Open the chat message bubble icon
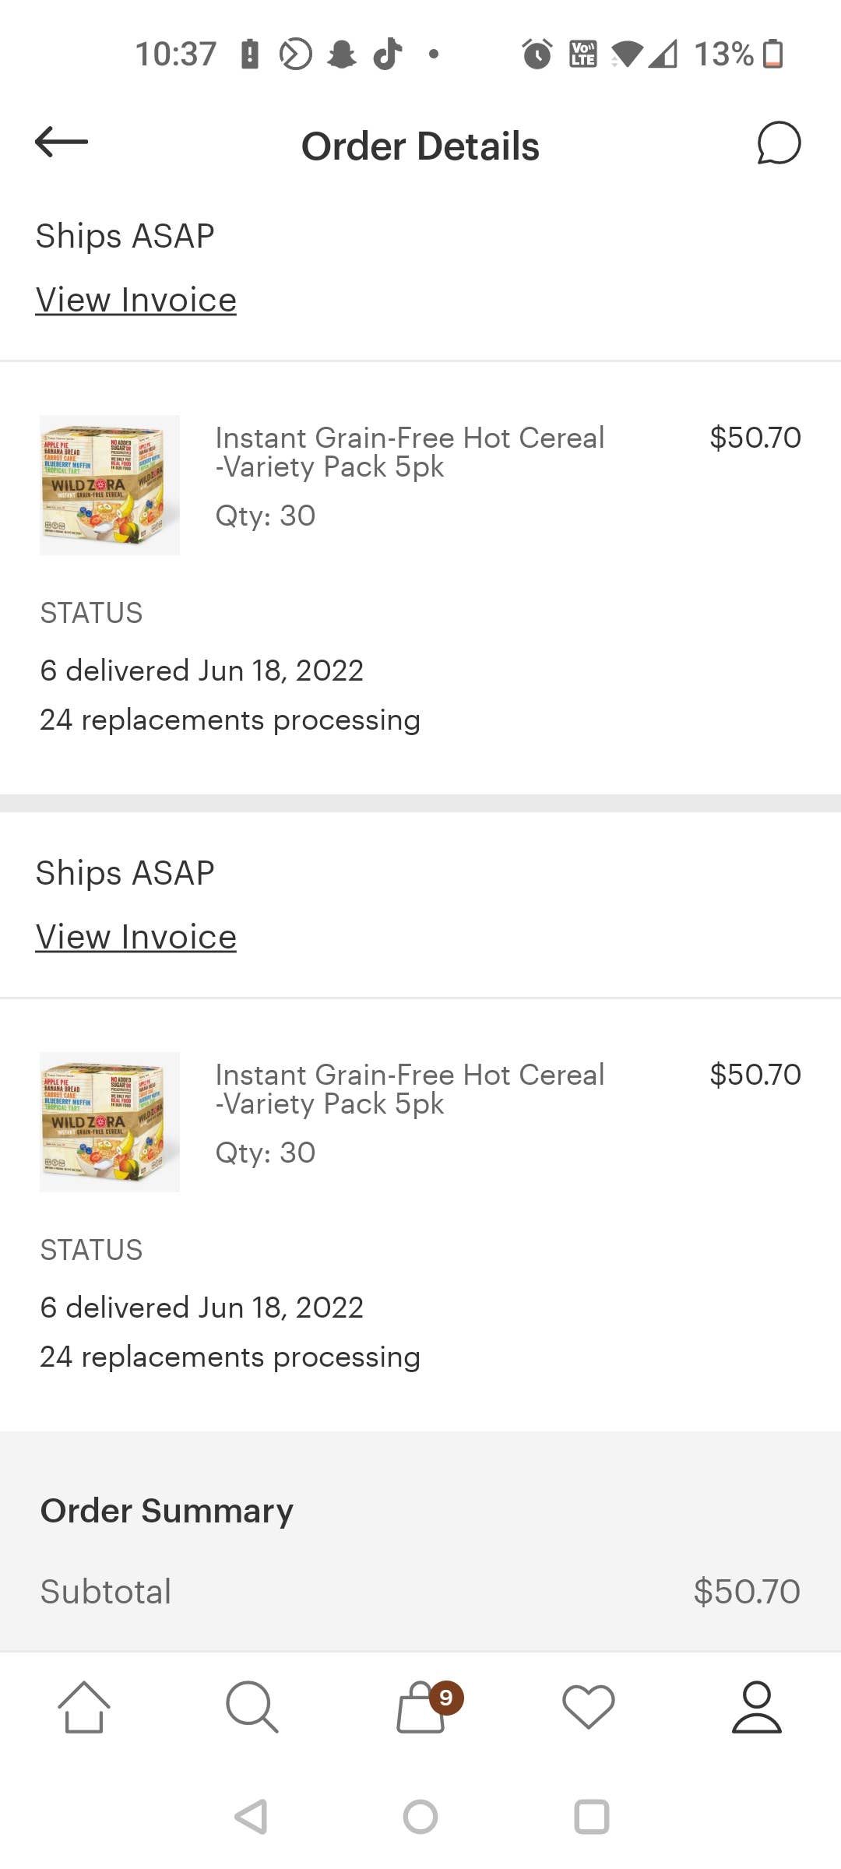This screenshot has width=841, height=1869. [779, 143]
